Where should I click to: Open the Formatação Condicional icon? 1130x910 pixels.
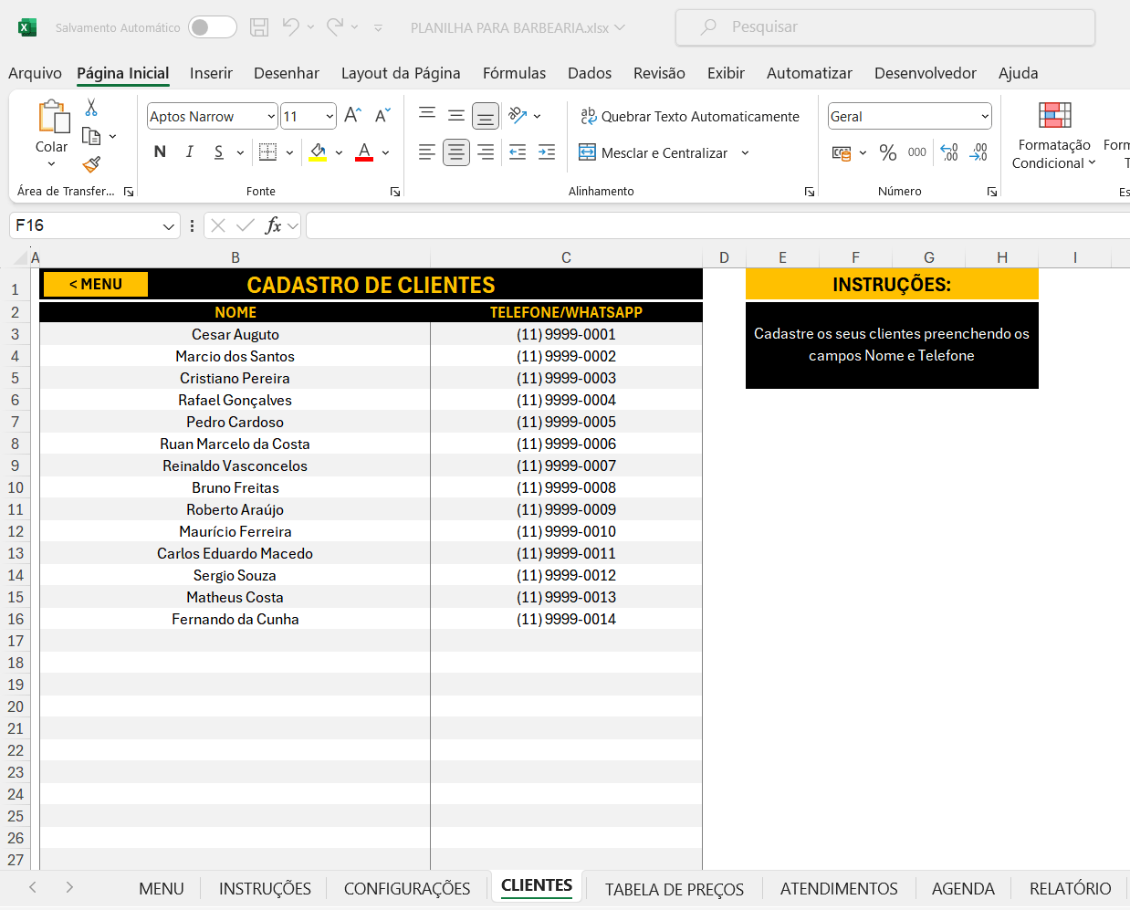(1054, 116)
